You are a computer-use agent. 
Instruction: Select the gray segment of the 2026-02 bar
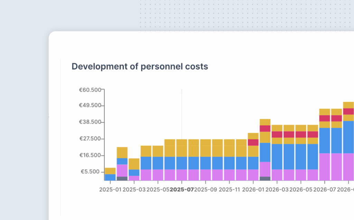coord(265,178)
